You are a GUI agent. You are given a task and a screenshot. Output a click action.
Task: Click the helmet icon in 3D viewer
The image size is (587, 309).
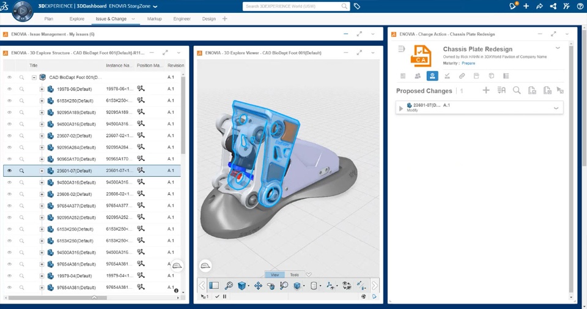pos(205,266)
